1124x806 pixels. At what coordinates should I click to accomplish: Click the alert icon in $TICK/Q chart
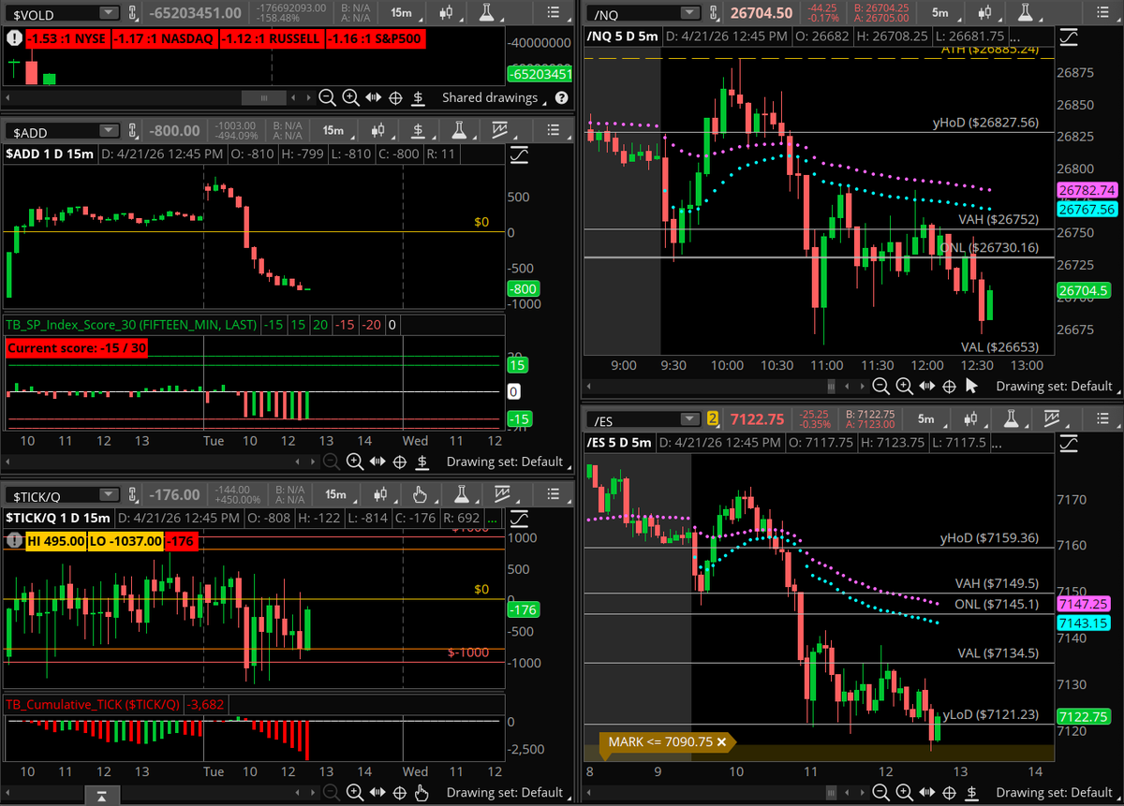[15, 540]
